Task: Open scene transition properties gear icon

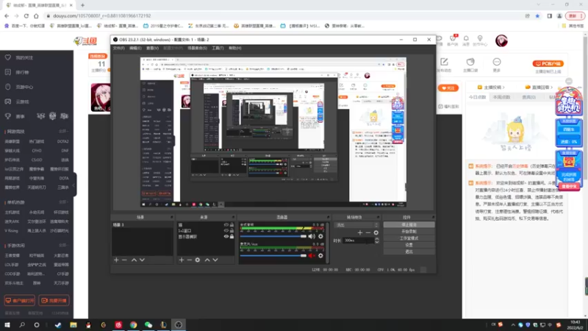Action: click(376, 232)
